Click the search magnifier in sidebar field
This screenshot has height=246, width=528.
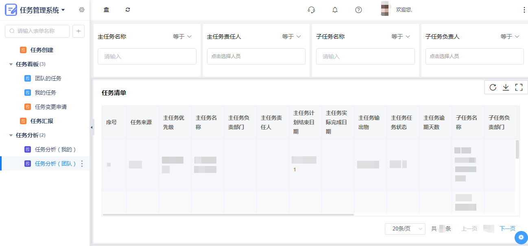click(12, 31)
